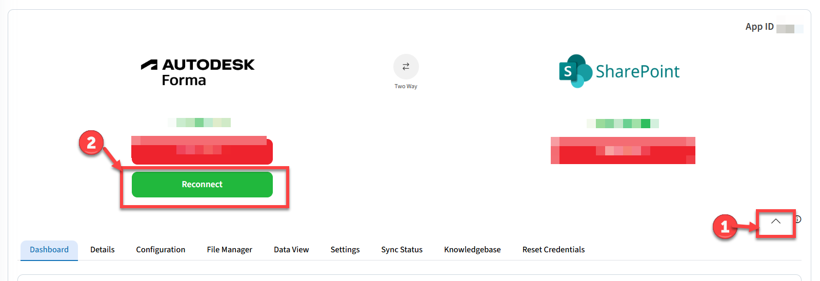This screenshot has height=281, width=820.
Task: Click the green status text under Autodesk Forma
Action: tap(199, 123)
